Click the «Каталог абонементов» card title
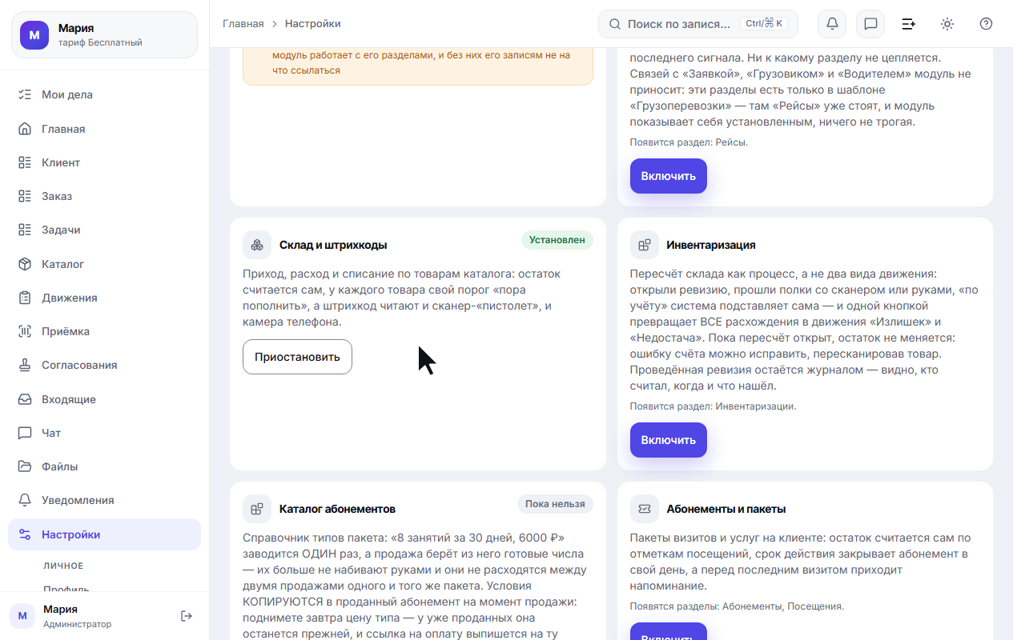 point(337,509)
